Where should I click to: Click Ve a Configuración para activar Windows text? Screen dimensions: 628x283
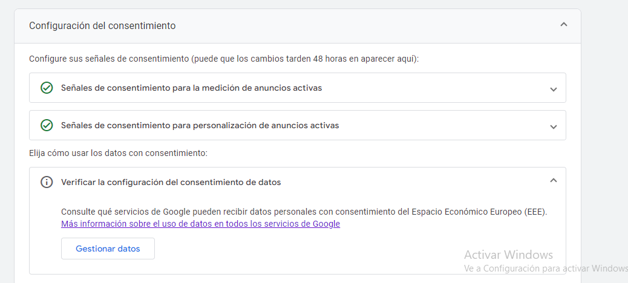point(546,268)
